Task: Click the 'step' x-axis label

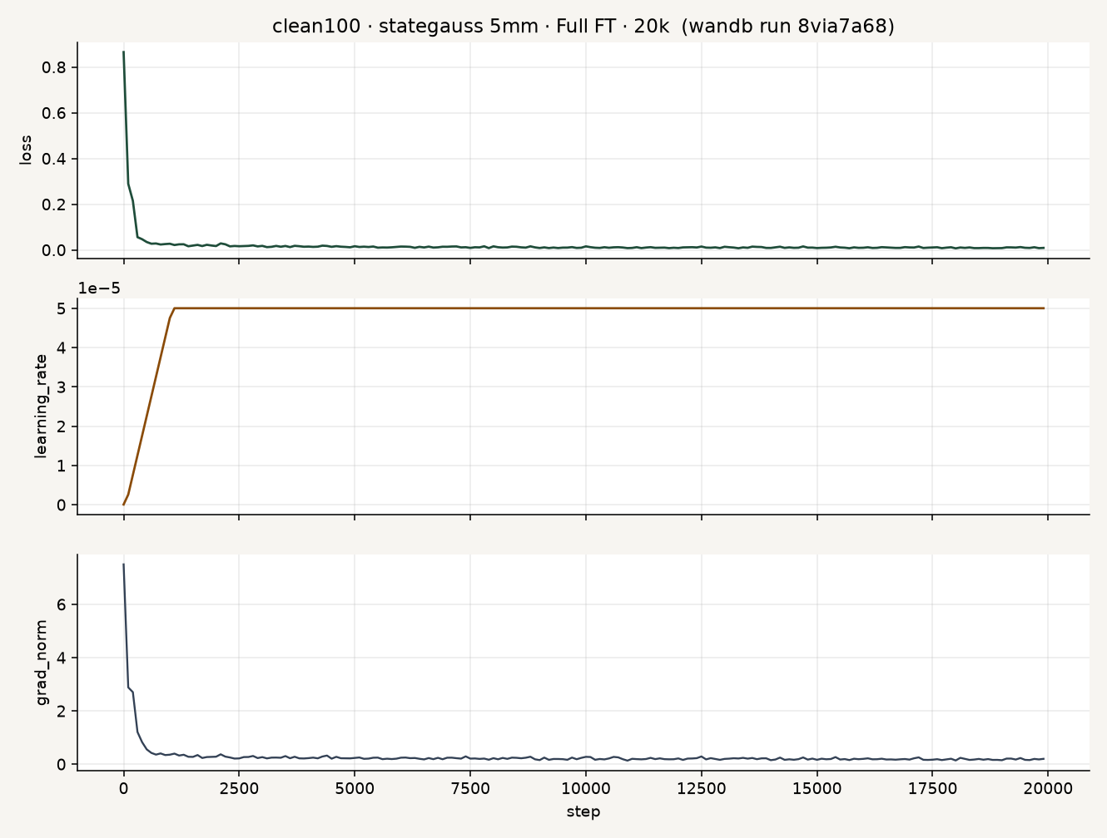Action: click(x=583, y=811)
